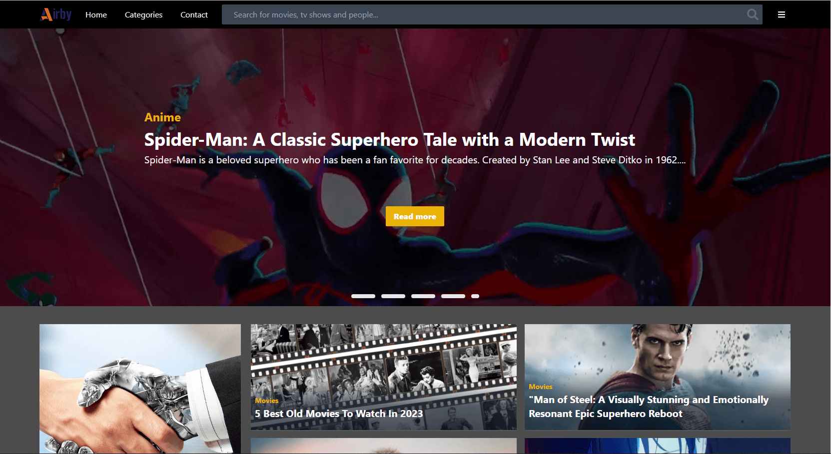Open the Anime category label in hero
The height and width of the screenshot is (454, 831).
(162, 117)
